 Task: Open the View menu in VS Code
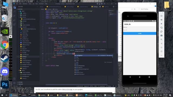click(x=30, y=4)
